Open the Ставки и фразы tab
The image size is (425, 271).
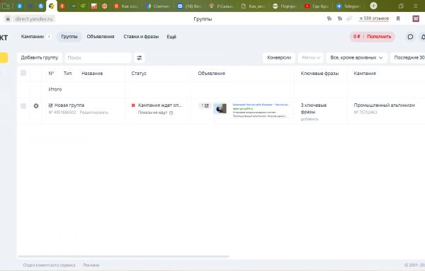coord(141,37)
